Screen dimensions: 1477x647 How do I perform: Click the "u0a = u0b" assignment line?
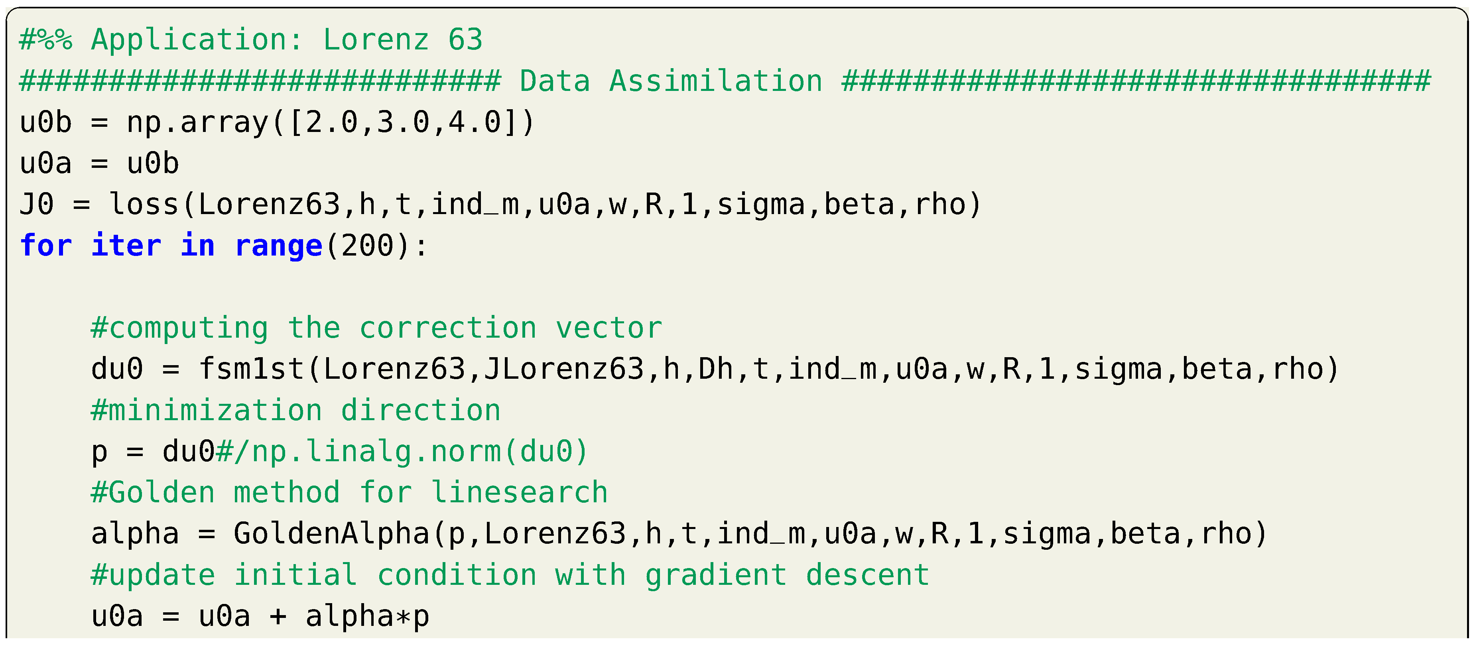(x=99, y=164)
